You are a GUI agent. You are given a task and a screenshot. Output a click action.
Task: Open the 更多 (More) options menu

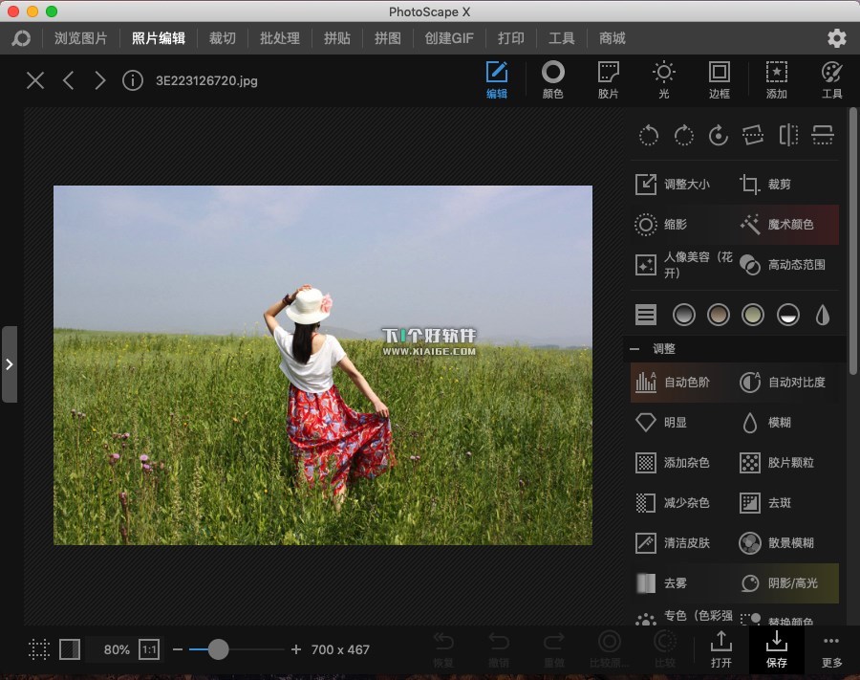tap(831, 649)
